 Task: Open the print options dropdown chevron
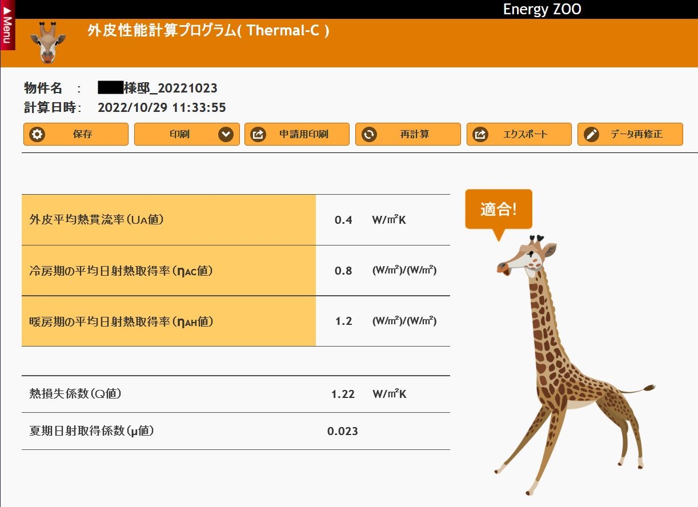226,134
